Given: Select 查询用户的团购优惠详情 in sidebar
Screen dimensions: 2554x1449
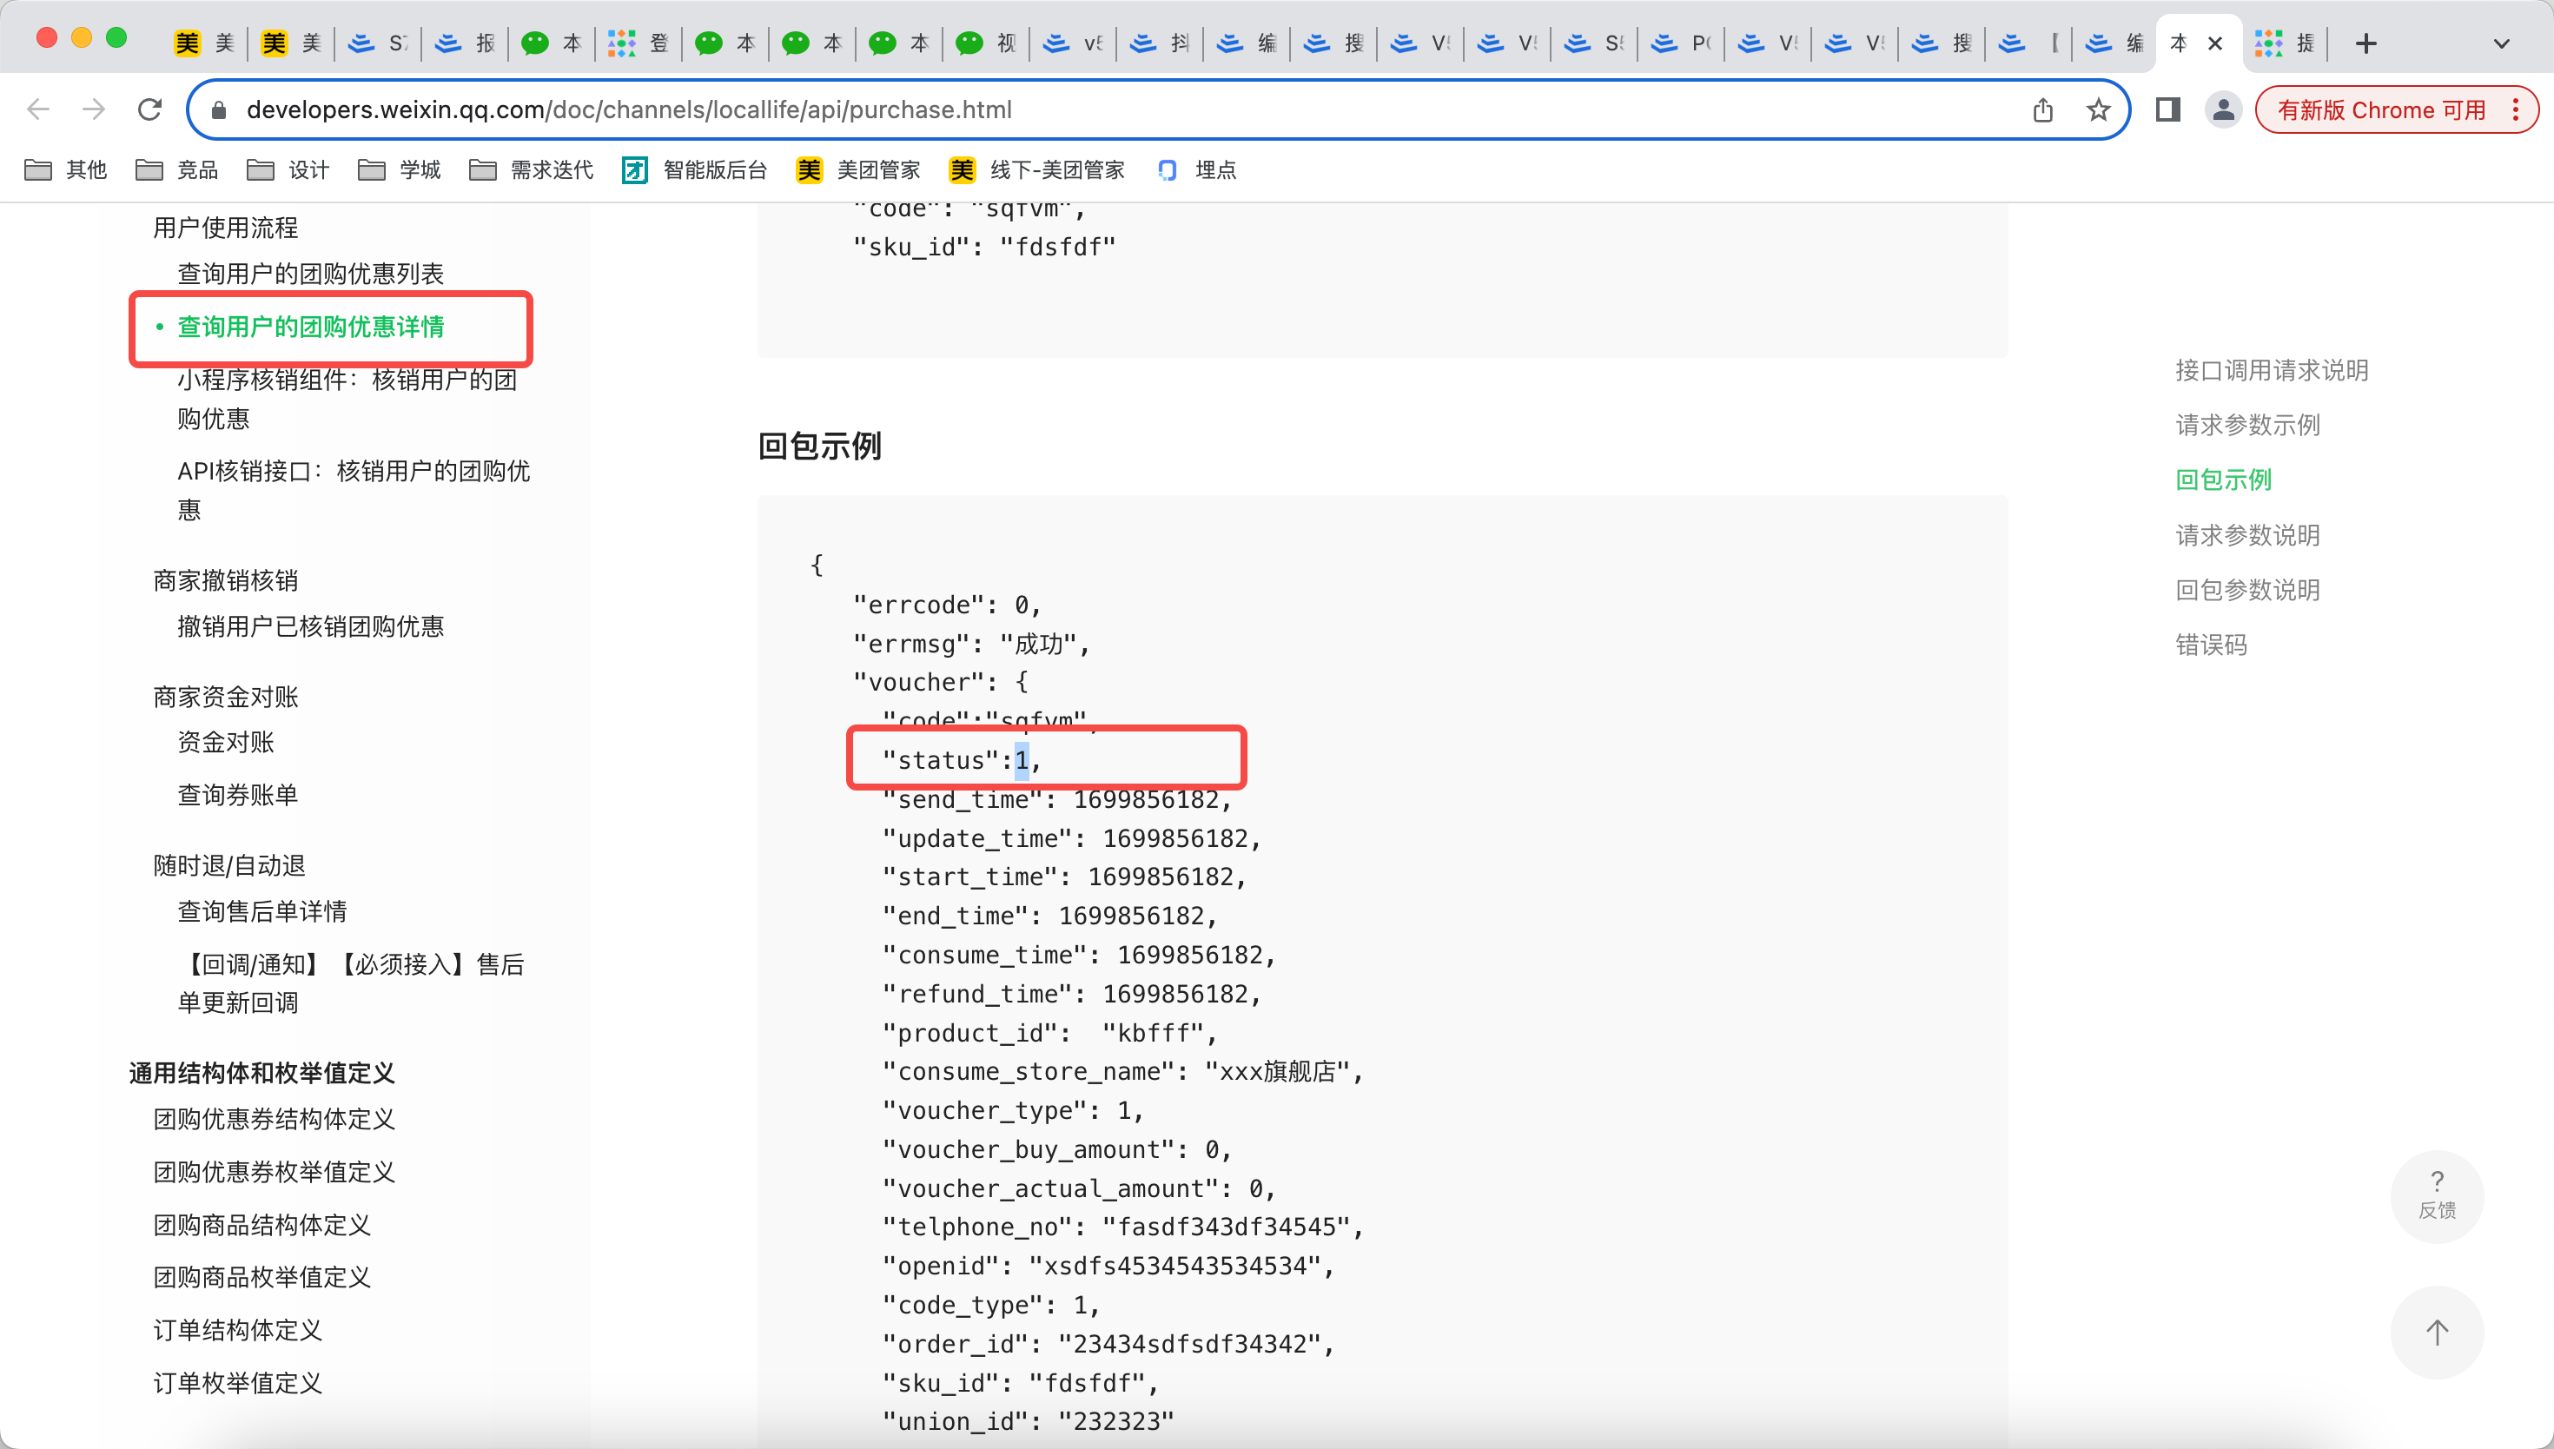Looking at the screenshot, I should (x=310, y=327).
